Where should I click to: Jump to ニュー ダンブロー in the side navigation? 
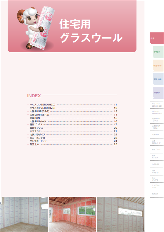157,179
